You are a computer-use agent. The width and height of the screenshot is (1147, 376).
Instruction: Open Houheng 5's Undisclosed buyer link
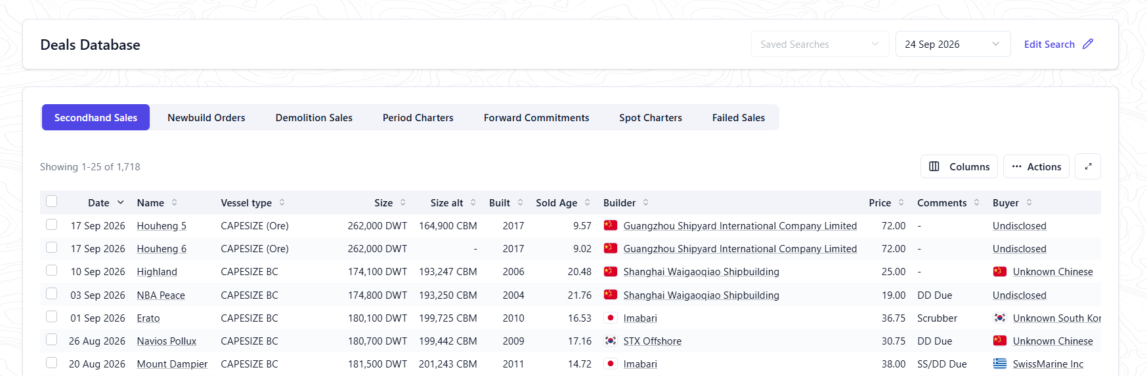(x=1020, y=225)
